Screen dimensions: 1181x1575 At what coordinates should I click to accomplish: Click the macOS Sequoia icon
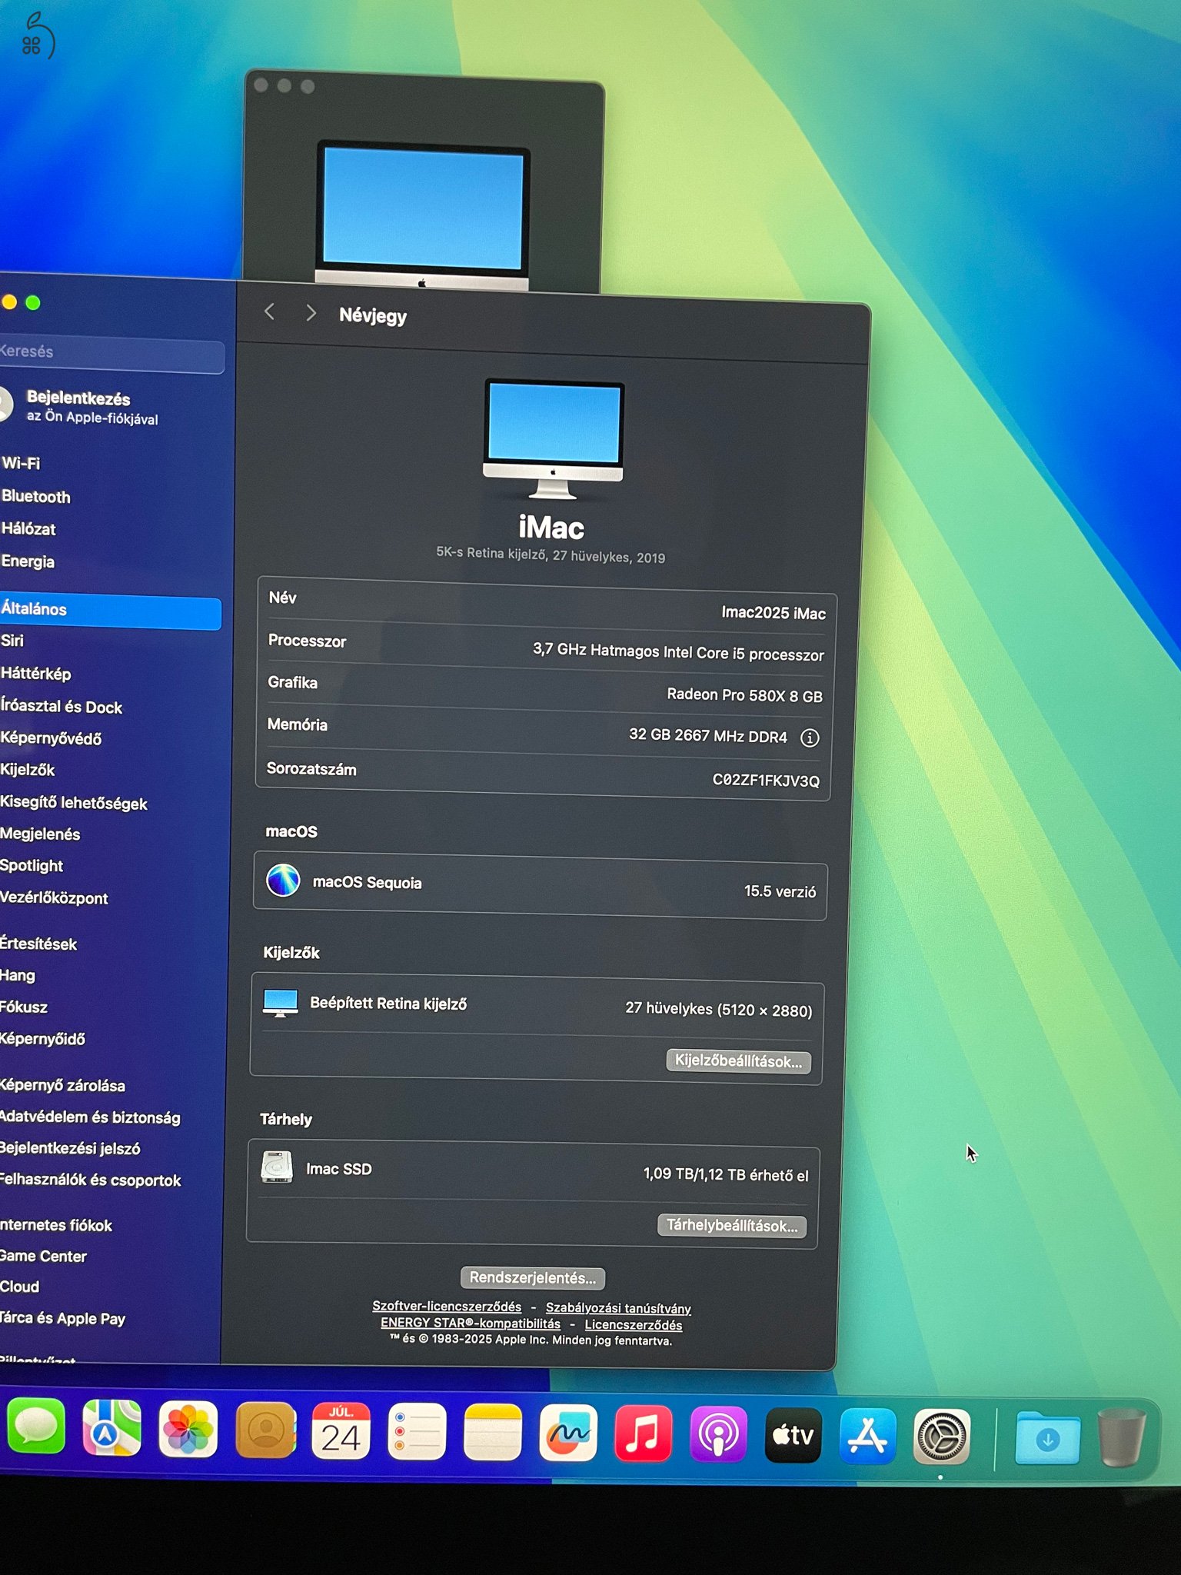[x=283, y=881]
